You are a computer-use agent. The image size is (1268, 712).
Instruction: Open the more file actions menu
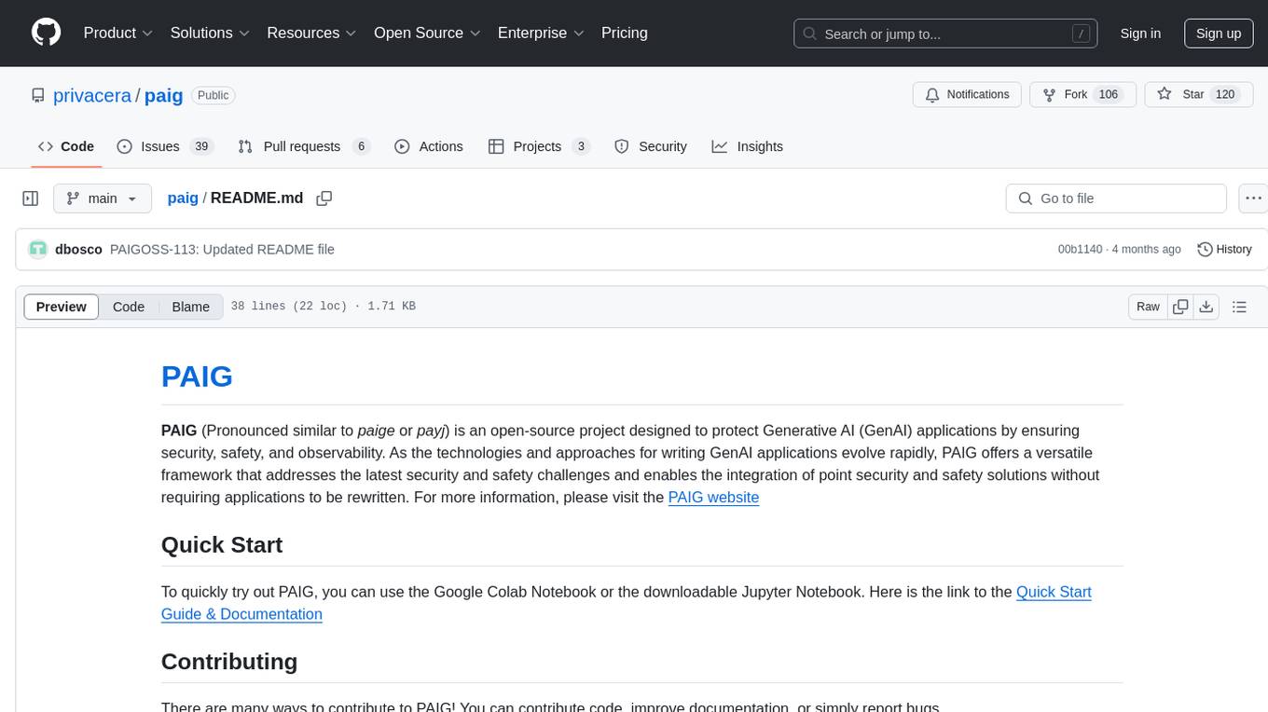tap(1253, 199)
